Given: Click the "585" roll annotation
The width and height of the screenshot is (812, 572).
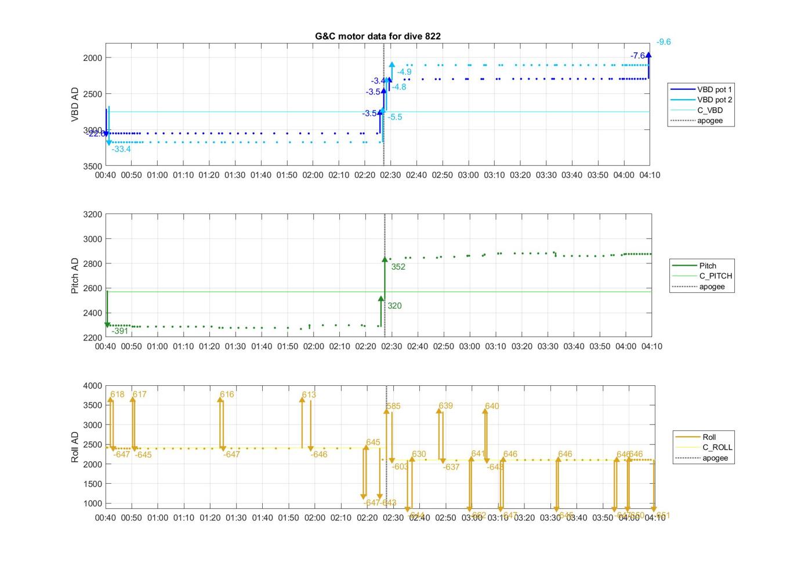Looking at the screenshot, I should coord(393,406).
